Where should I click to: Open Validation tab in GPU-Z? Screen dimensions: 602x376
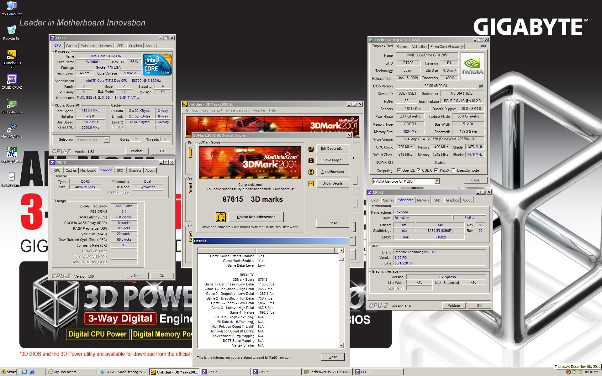point(419,47)
